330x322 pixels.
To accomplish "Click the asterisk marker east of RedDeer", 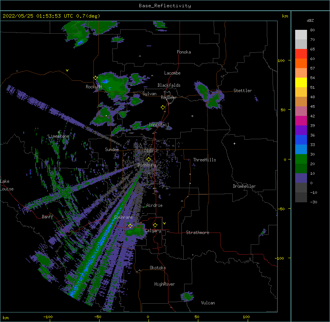I will 192,116.
